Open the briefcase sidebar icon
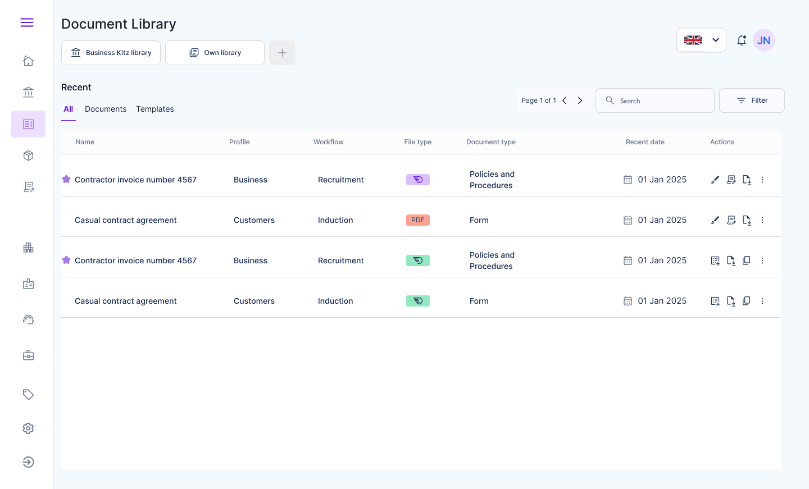The height and width of the screenshot is (489, 809). coord(28,355)
